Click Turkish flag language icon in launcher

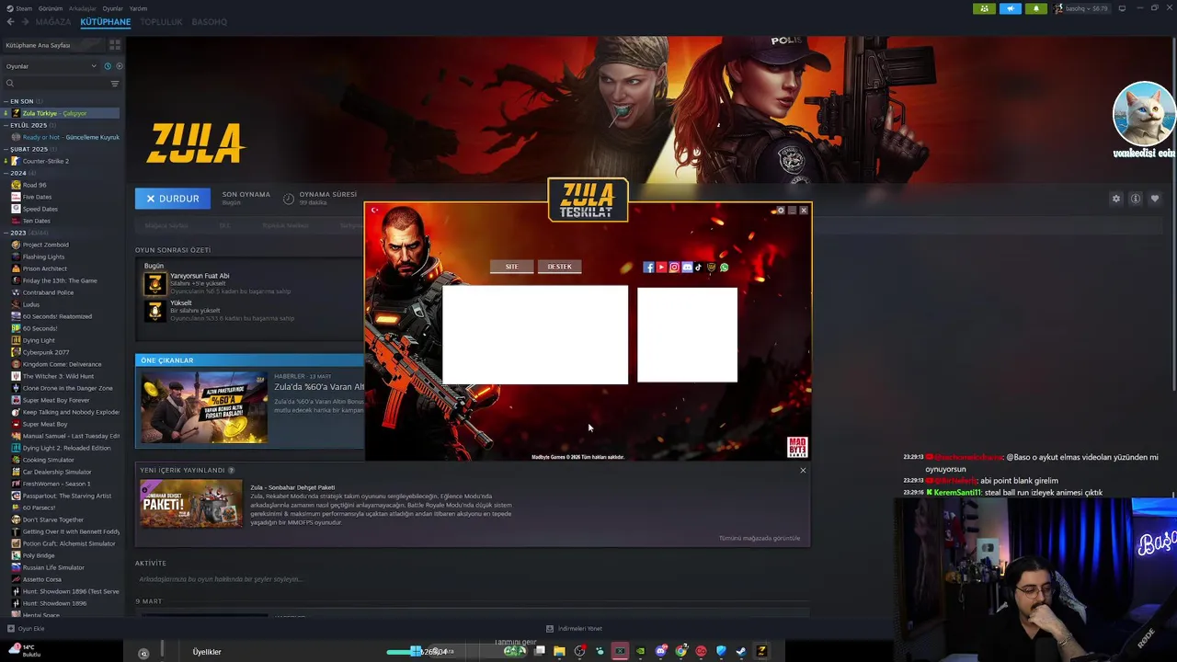[374, 211]
